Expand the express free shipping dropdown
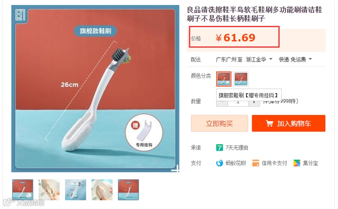The image size is (338, 209). pyautogui.click(x=295, y=59)
